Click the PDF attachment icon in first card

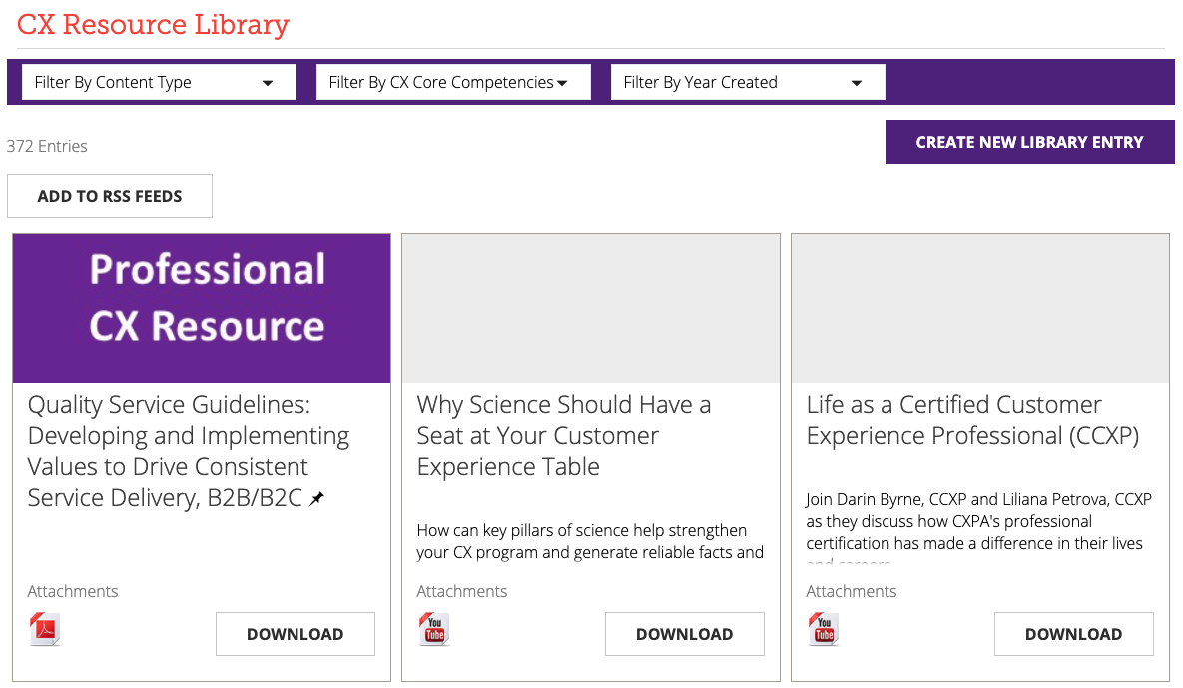[x=45, y=631]
